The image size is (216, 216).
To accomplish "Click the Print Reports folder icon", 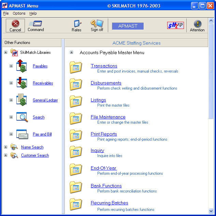I will click(76, 136).
